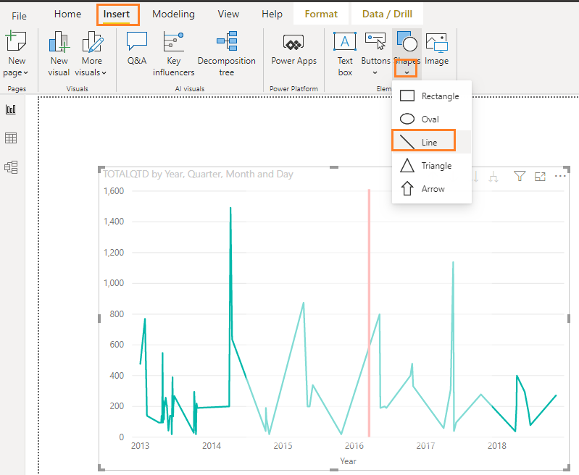Open the chart's More options ellipsis
Viewport: 579px width, 475px height.
tap(560, 176)
